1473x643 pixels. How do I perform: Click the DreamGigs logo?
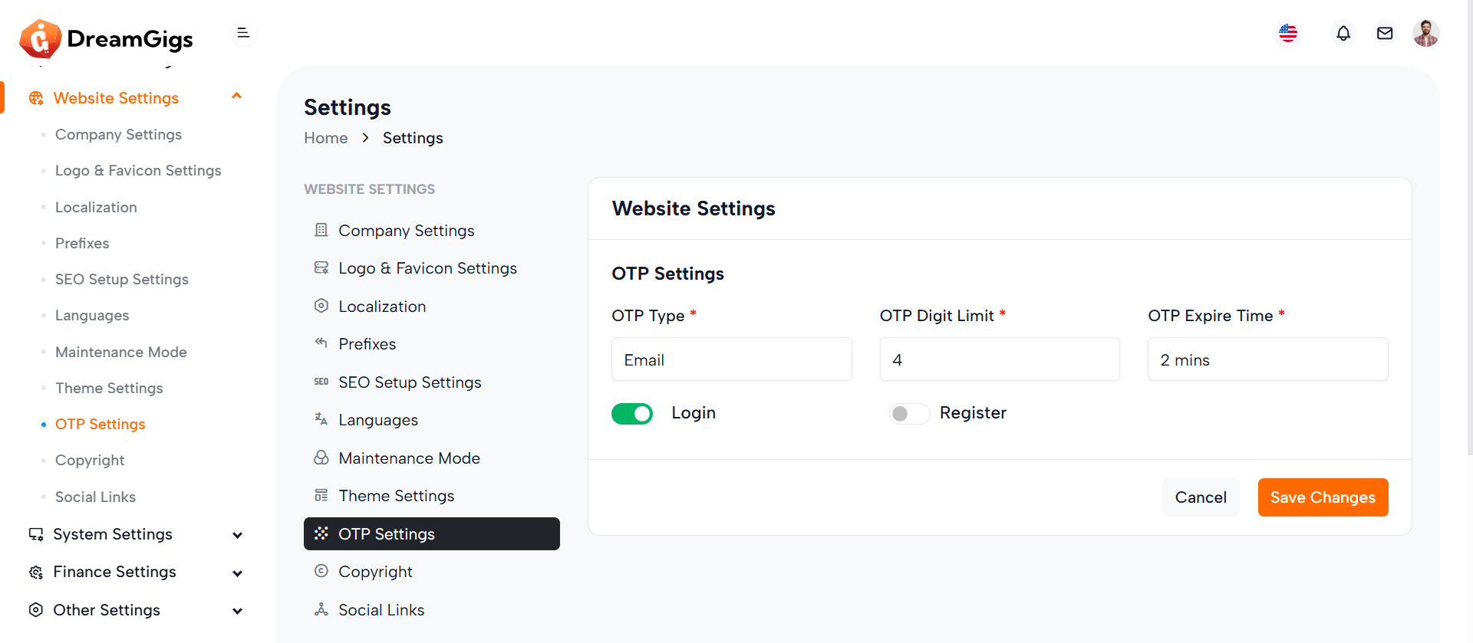click(x=107, y=38)
